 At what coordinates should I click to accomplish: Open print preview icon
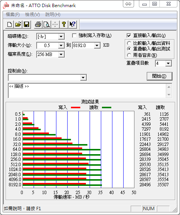(x=47, y=25)
